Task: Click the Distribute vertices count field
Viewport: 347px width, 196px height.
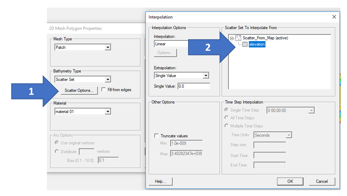Action: click(x=86, y=152)
